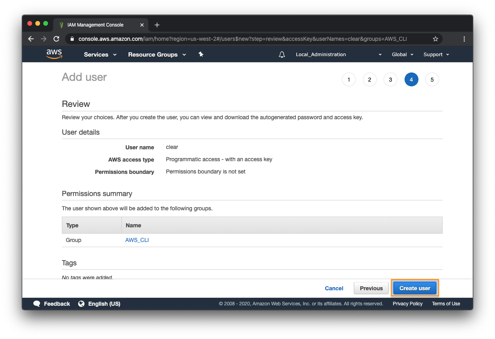Viewport: 495px width, 339px height.
Task: Open the Support dropdown
Action: coord(436,55)
